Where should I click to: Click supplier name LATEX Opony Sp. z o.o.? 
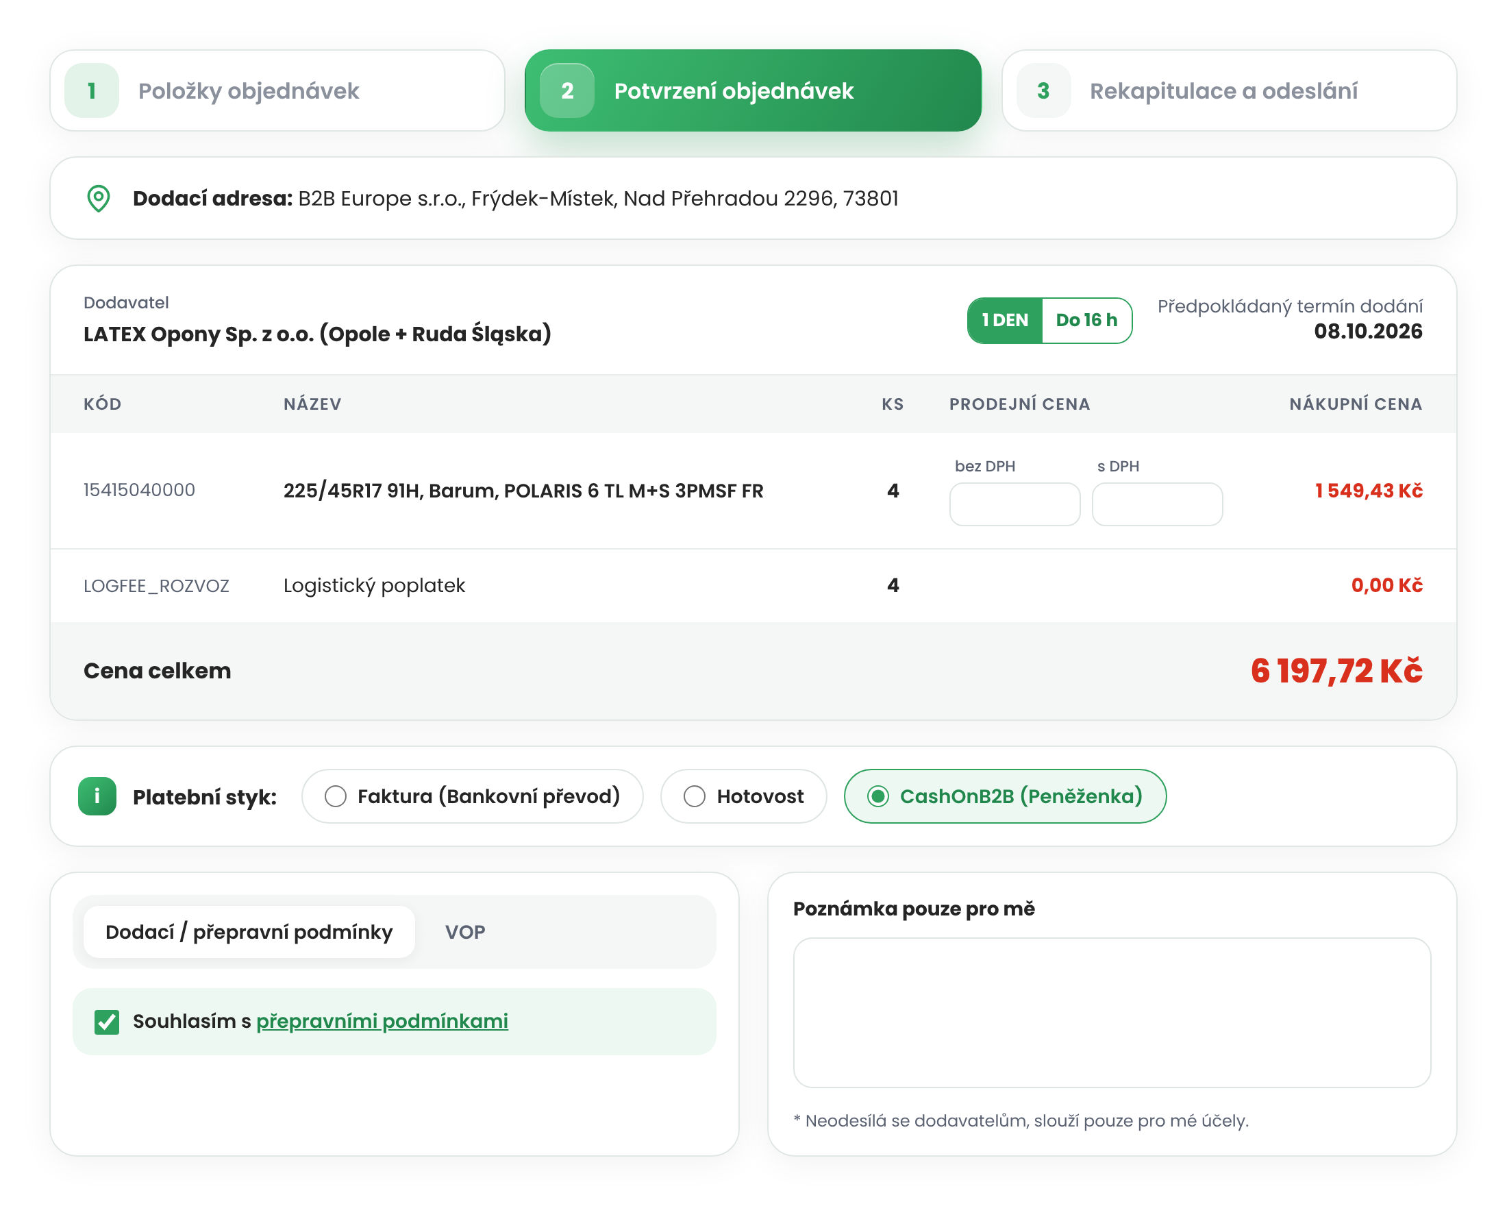(x=317, y=334)
